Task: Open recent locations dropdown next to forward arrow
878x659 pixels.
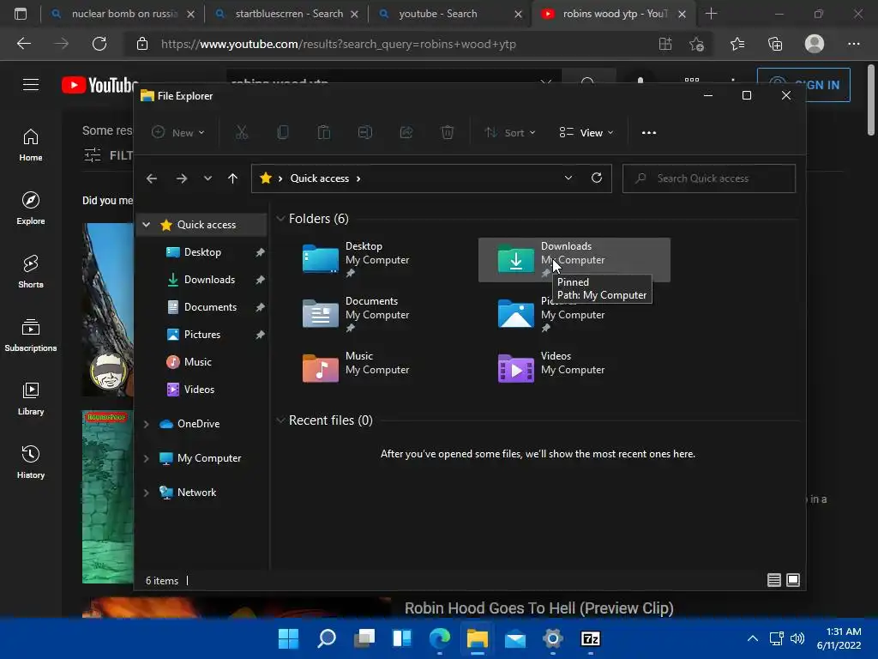Action: click(x=207, y=178)
